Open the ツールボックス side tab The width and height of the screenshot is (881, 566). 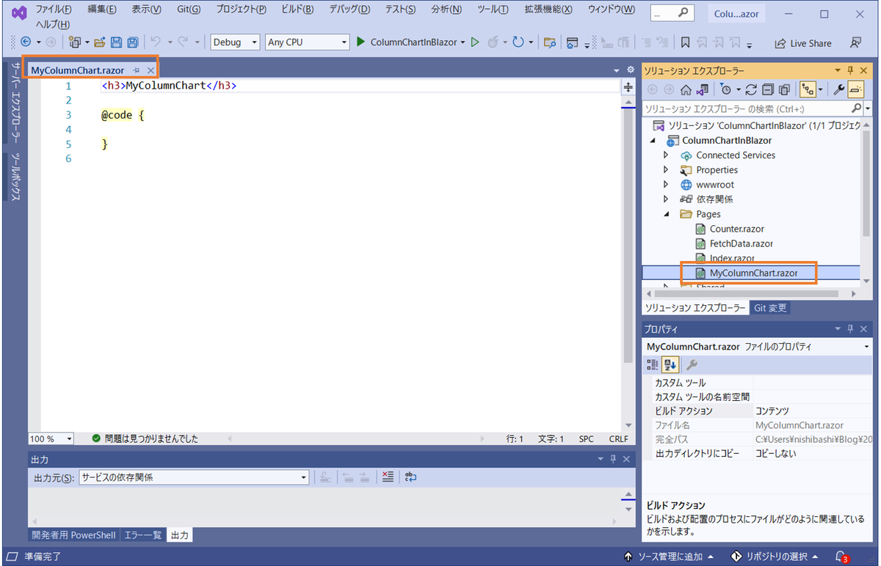[x=15, y=176]
